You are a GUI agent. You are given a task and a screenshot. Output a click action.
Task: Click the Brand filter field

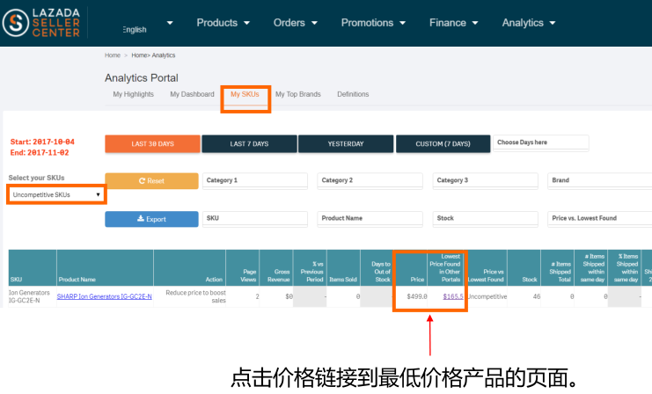599,180
